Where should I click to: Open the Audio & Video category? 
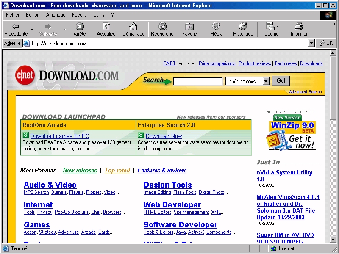pos(50,185)
